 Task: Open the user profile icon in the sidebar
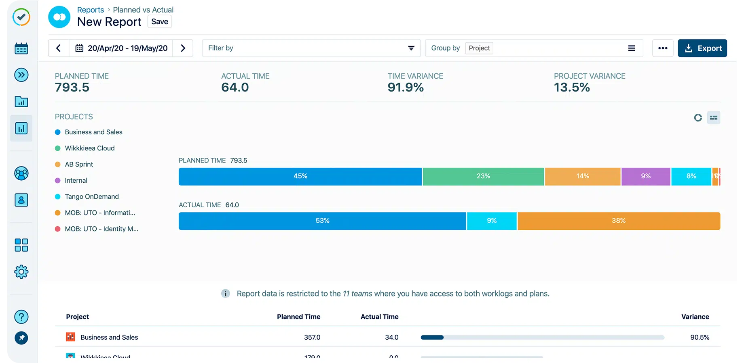[21, 200]
